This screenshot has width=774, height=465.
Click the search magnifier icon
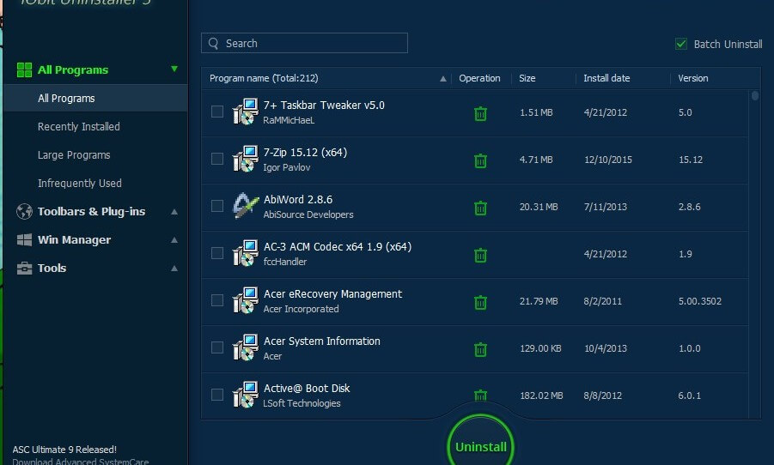[x=213, y=44]
